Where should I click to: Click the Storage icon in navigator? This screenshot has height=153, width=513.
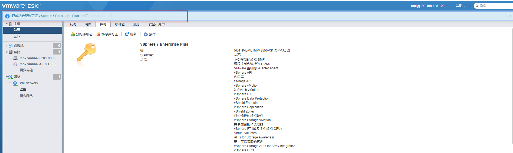11,52
